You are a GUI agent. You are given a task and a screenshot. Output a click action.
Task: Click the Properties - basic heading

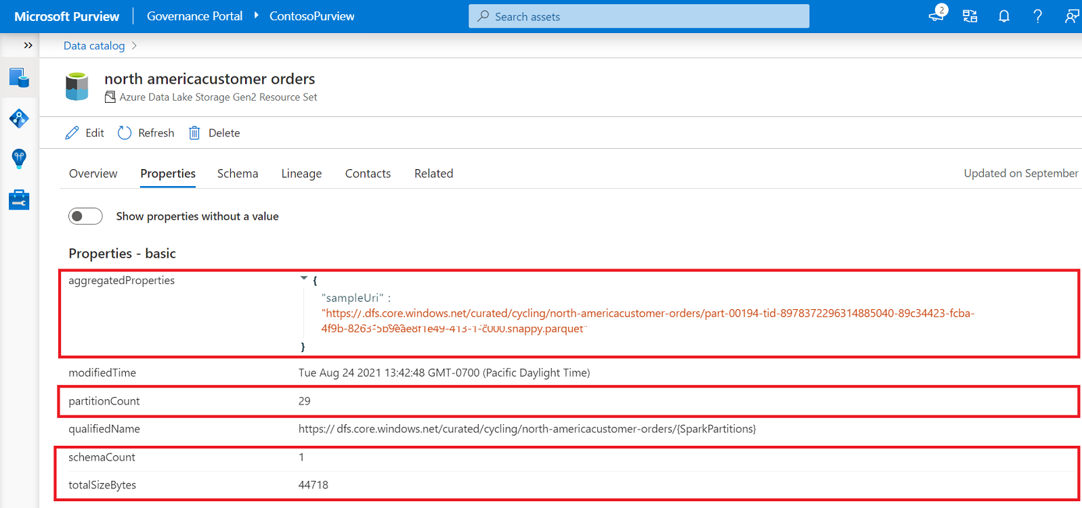click(x=122, y=253)
